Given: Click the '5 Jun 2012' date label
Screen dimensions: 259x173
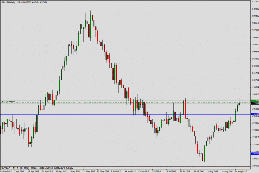Looking at the screenshot, I should coord(116,171).
